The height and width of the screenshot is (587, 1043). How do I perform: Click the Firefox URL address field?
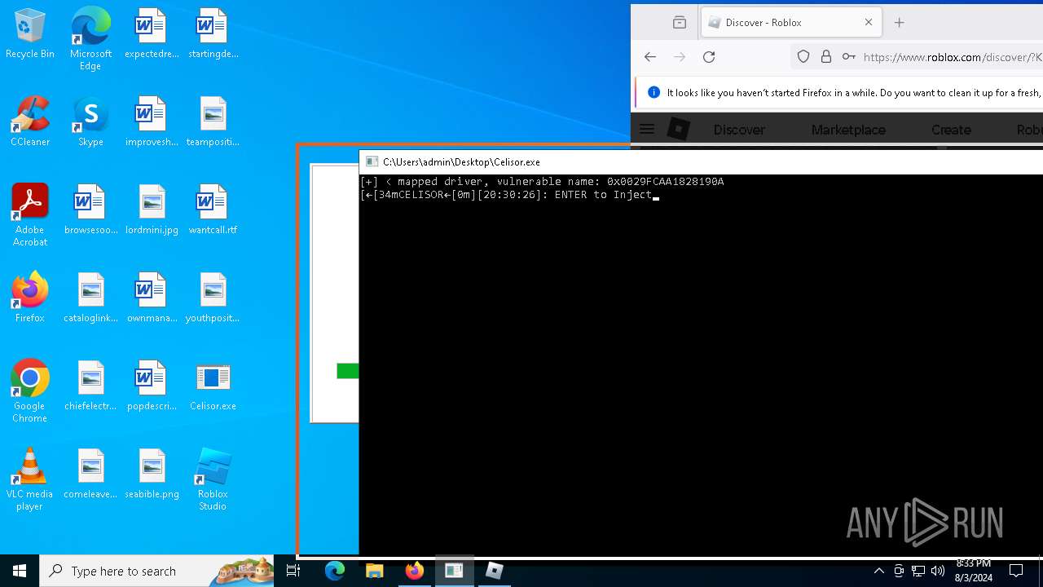click(x=952, y=56)
